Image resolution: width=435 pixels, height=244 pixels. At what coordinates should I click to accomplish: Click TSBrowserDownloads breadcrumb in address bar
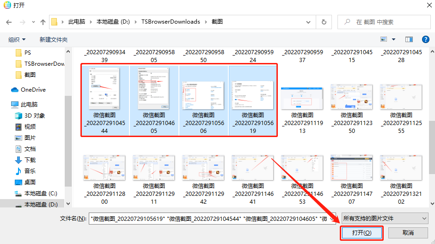(x=171, y=22)
